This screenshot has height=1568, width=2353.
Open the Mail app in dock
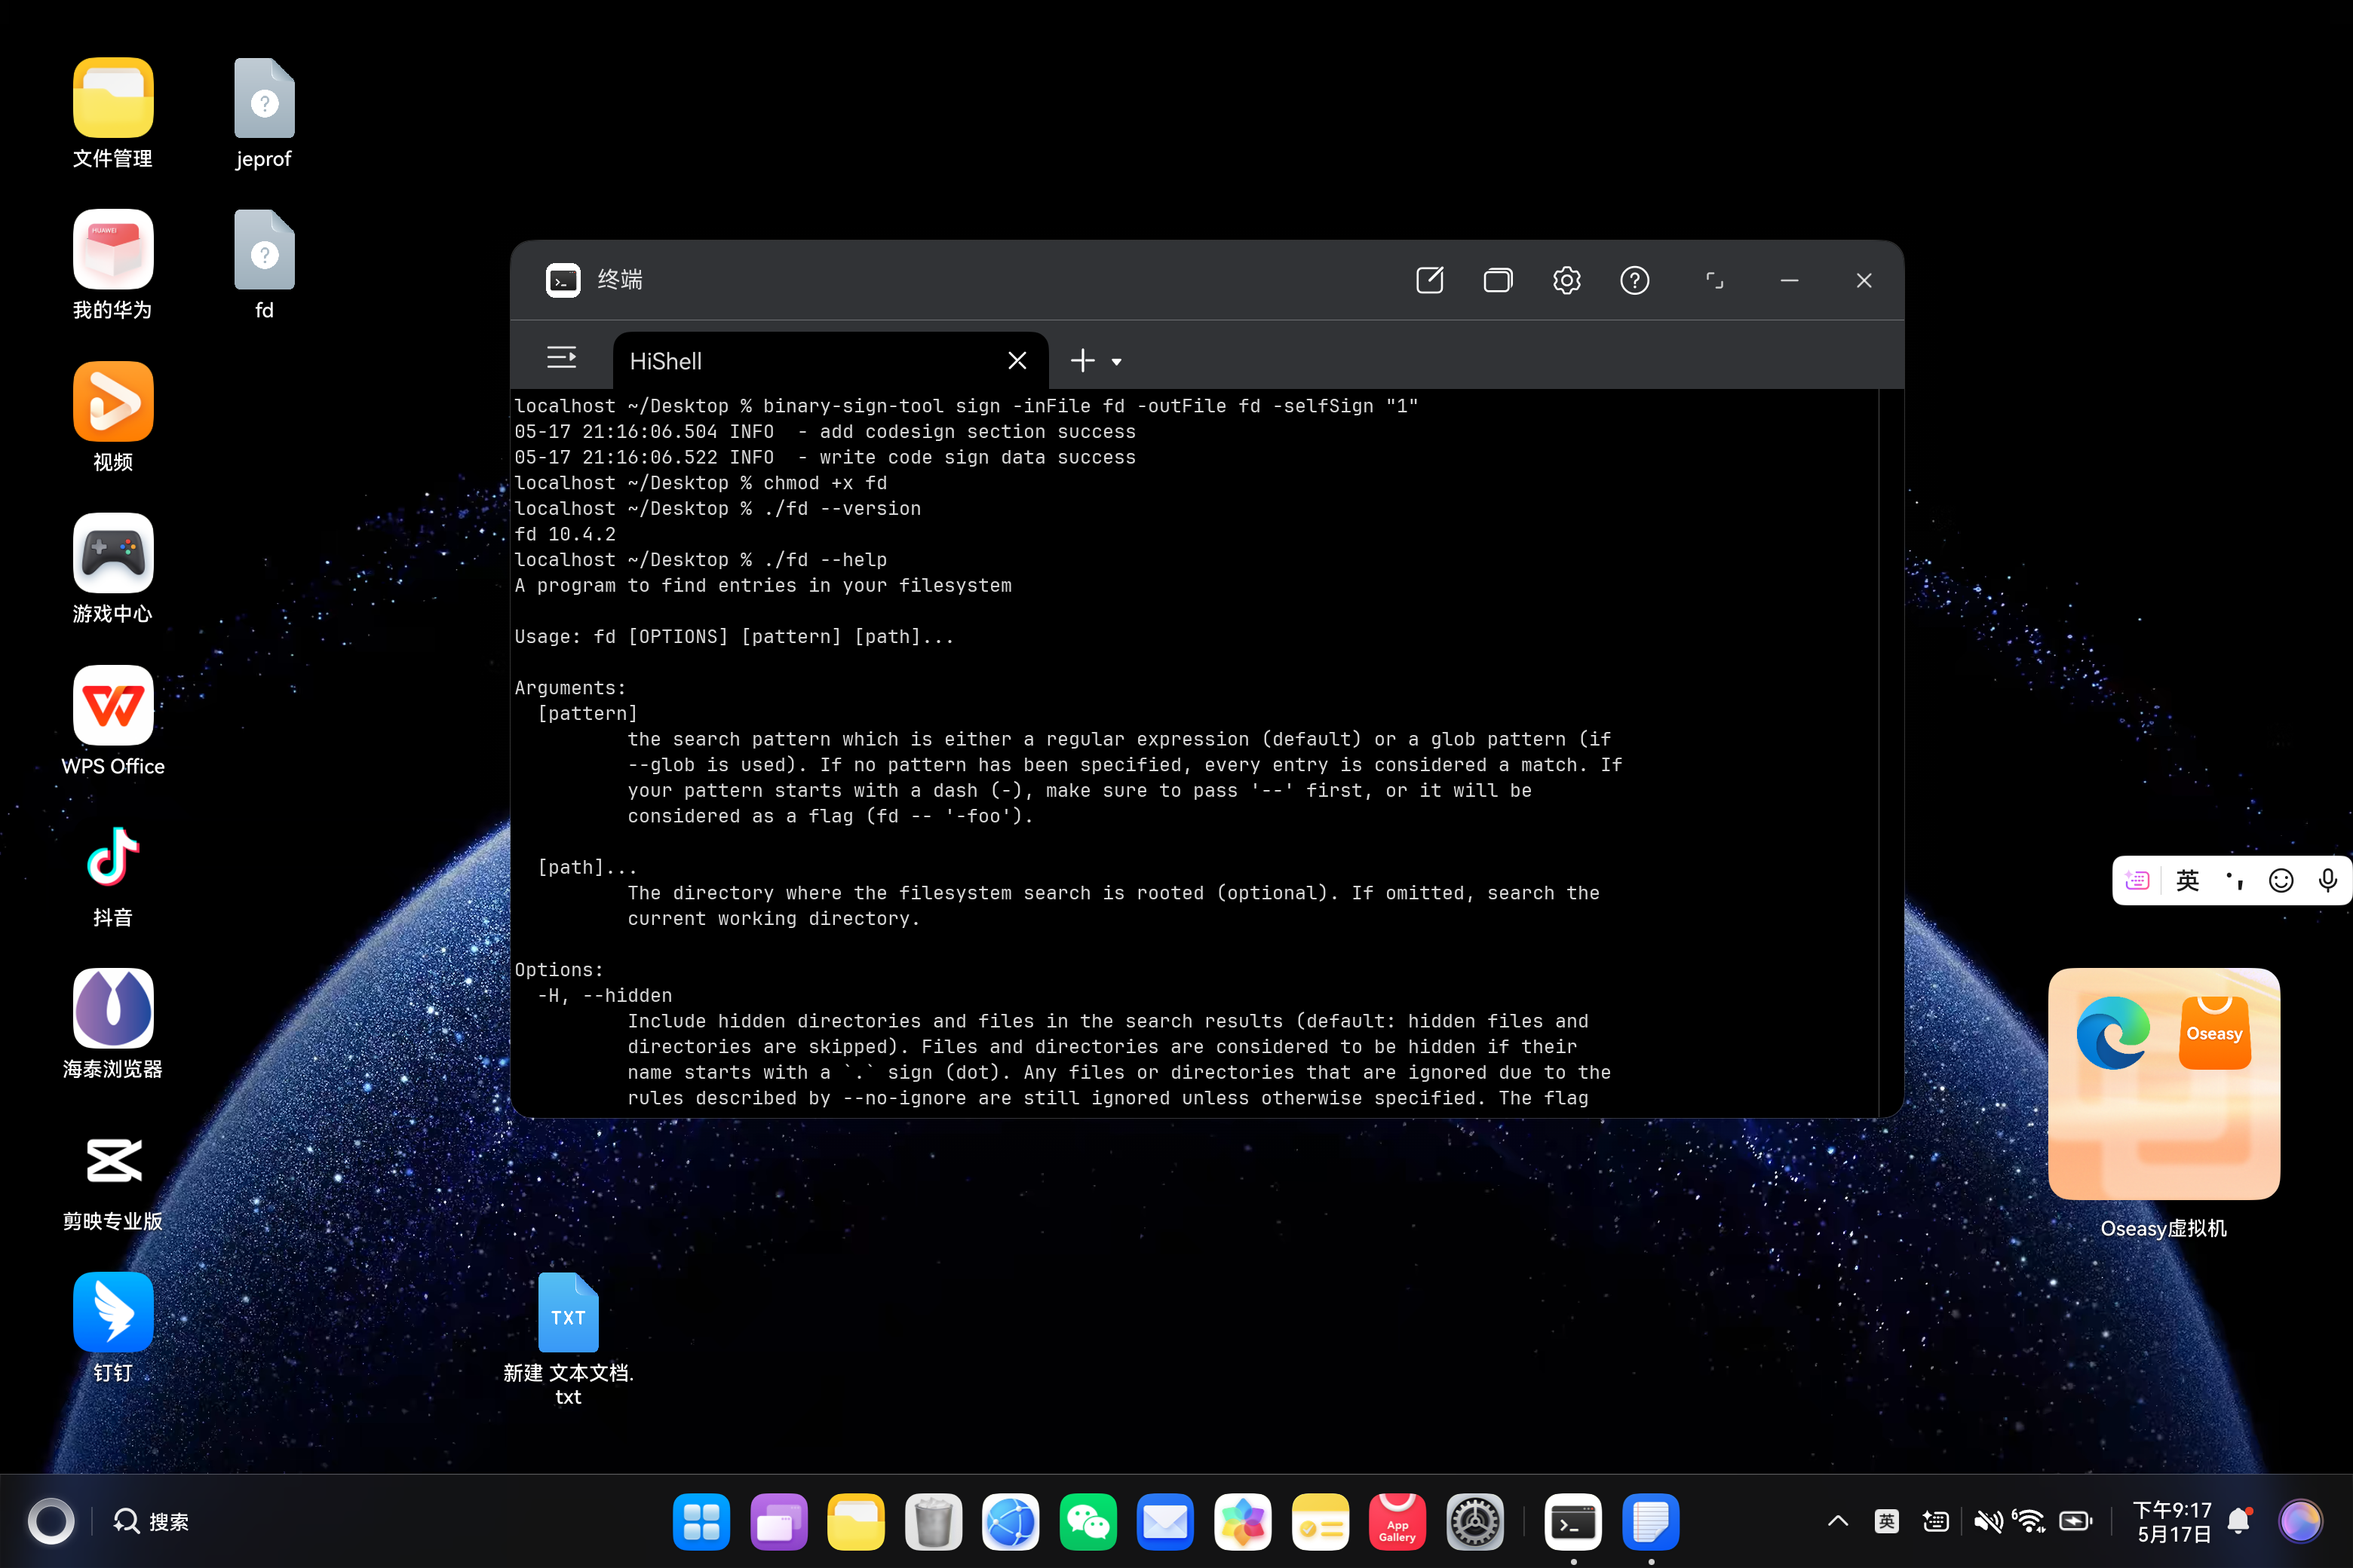pyautogui.click(x=1165, y=1522)
